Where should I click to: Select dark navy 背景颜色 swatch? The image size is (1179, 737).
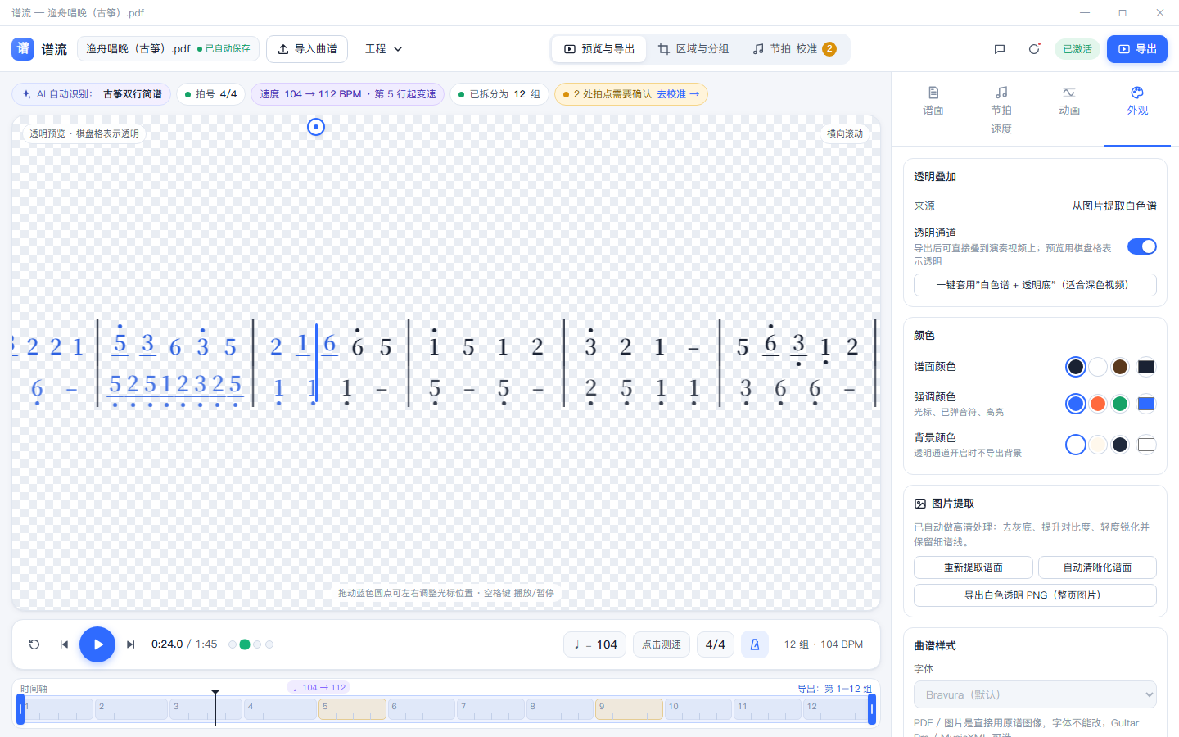(1120, 445)
